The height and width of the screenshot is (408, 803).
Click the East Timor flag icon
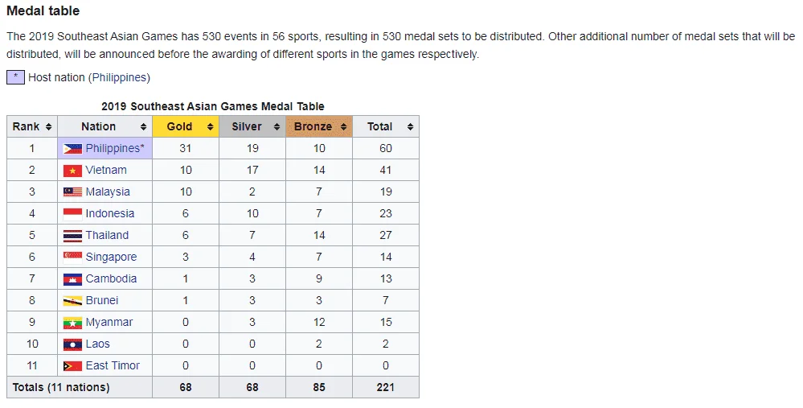coord(72,366)
